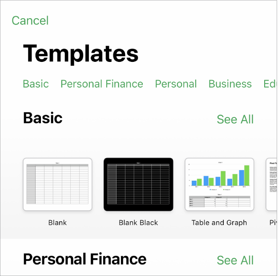This screenshot has height=276, width=278.
Task: Click the bar chart in Table and Graph preview
Action: (220, 175)
